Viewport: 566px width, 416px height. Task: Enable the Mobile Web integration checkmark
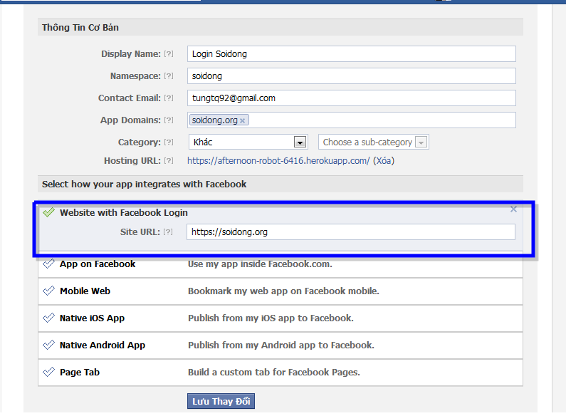click(48, 291)
